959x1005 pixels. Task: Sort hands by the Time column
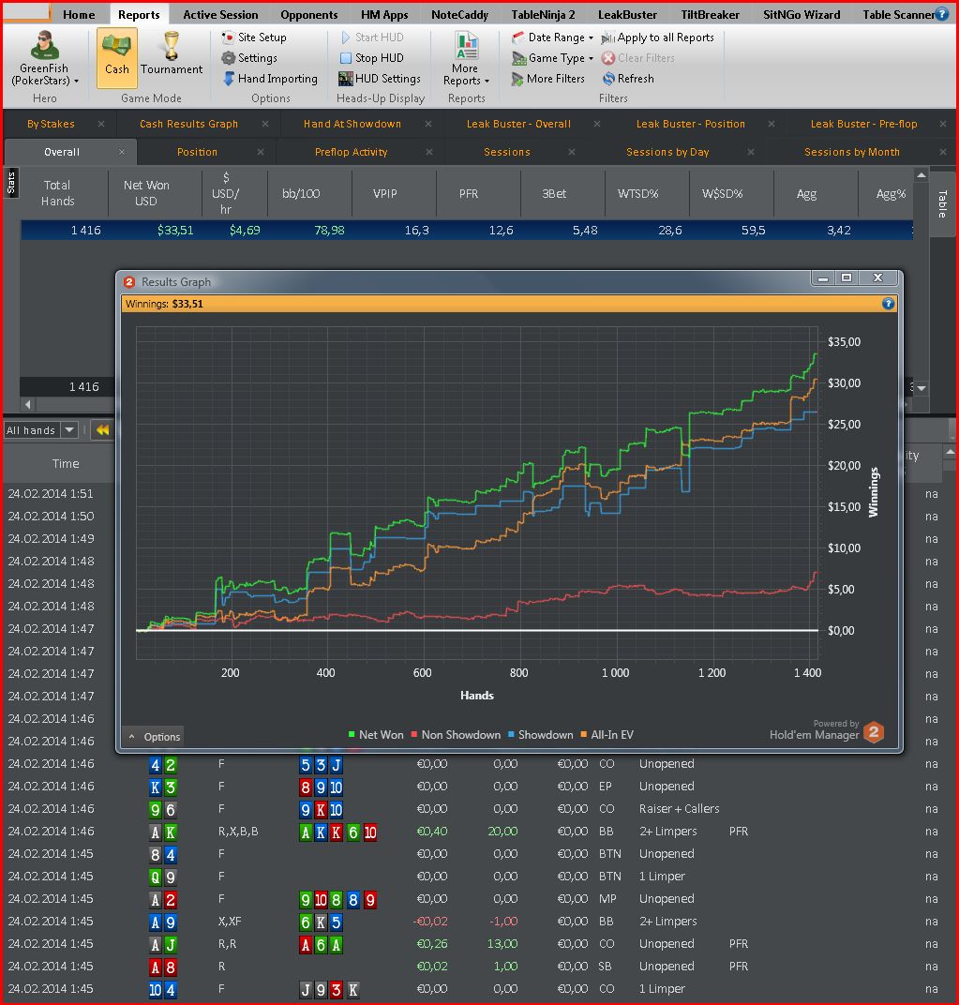click(x=66, y=463)
